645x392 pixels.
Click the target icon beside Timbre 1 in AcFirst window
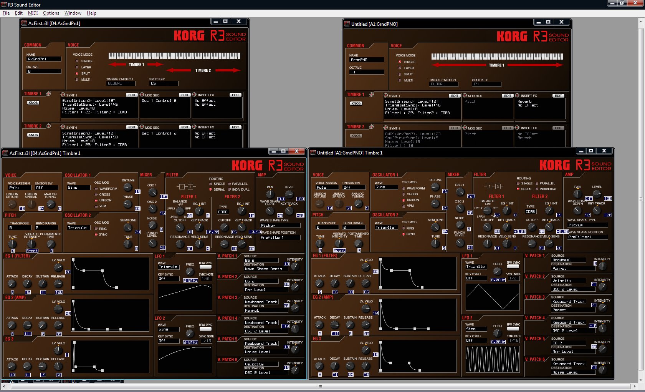49,94
